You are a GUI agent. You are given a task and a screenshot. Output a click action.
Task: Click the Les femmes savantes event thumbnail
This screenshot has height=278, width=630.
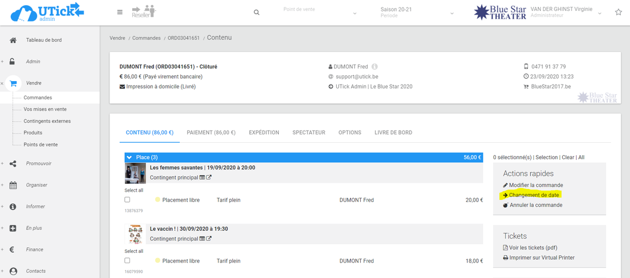point(135,173)
